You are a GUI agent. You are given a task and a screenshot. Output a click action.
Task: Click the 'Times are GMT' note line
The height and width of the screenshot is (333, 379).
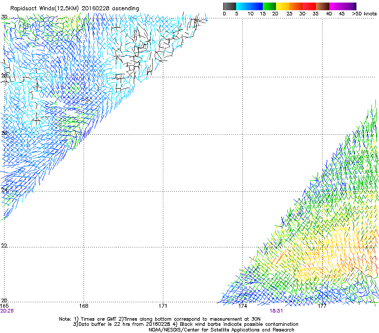pos(159,319)
